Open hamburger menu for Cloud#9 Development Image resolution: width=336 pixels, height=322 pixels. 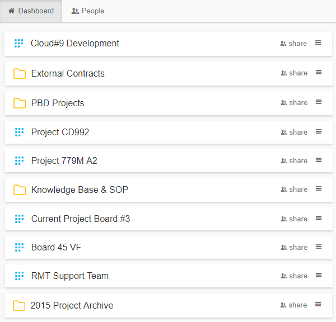[x=318, y=43]
